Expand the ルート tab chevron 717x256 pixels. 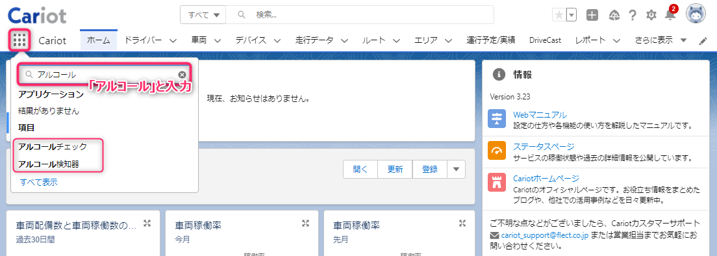[396, 41]
